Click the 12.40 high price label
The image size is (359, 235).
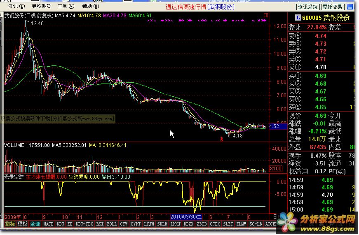pyautogui.click(x=37, y=23)
